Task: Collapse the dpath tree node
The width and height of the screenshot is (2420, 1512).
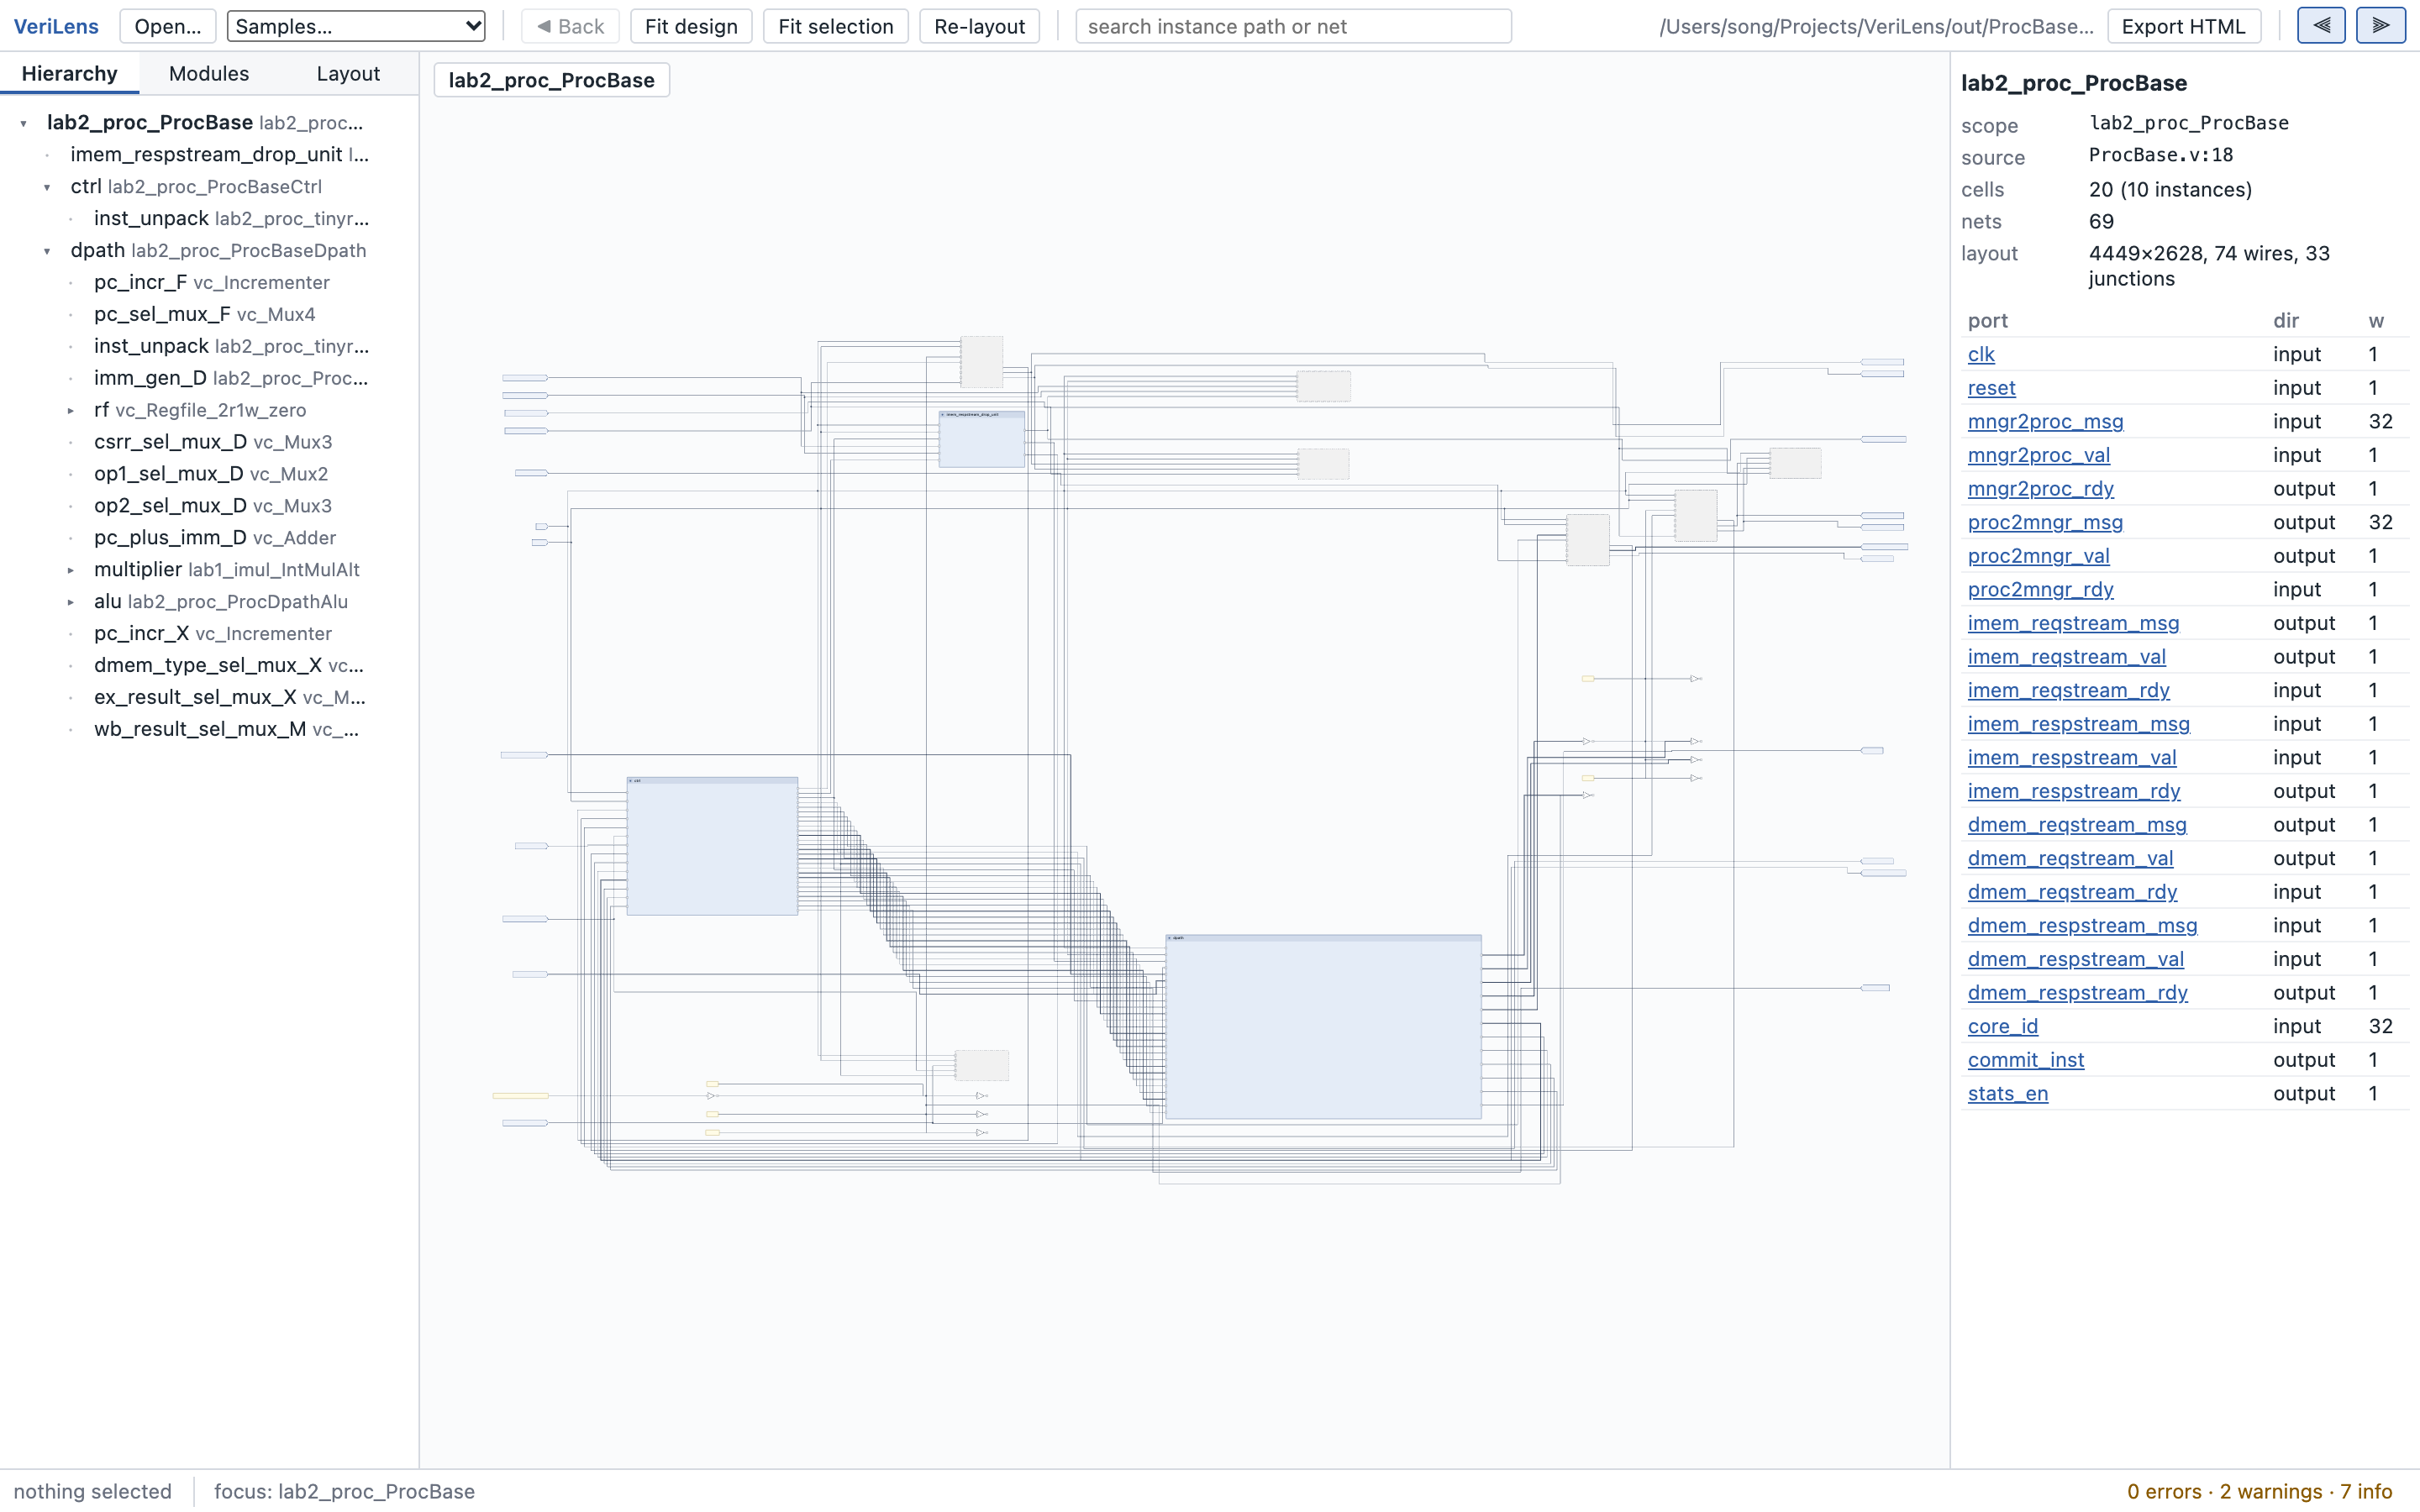Action: coord(47,251)
